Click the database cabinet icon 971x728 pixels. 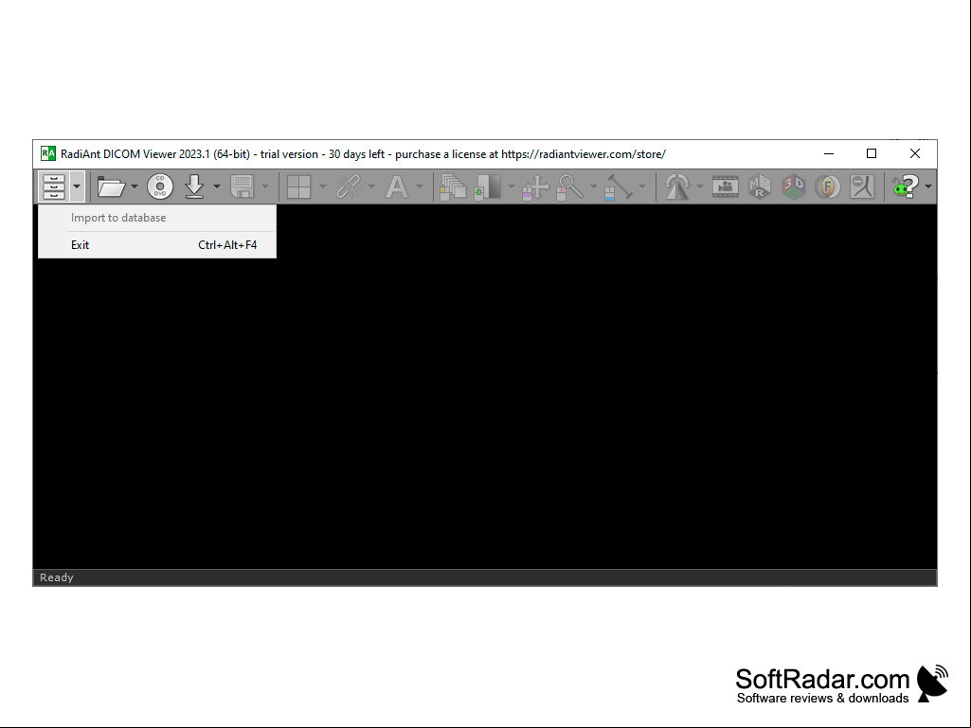click(54, 186)
